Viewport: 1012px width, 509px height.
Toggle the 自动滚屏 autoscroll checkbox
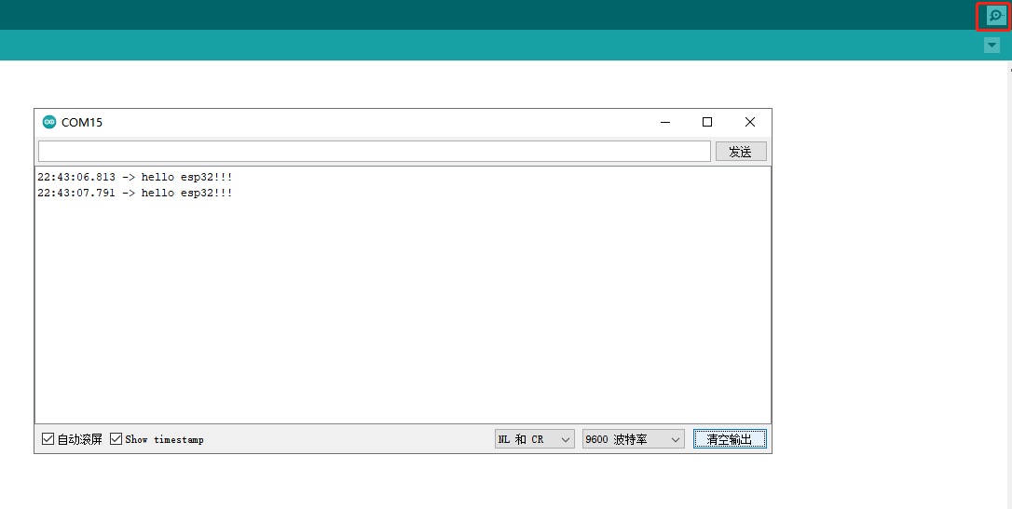coord(48,439)
